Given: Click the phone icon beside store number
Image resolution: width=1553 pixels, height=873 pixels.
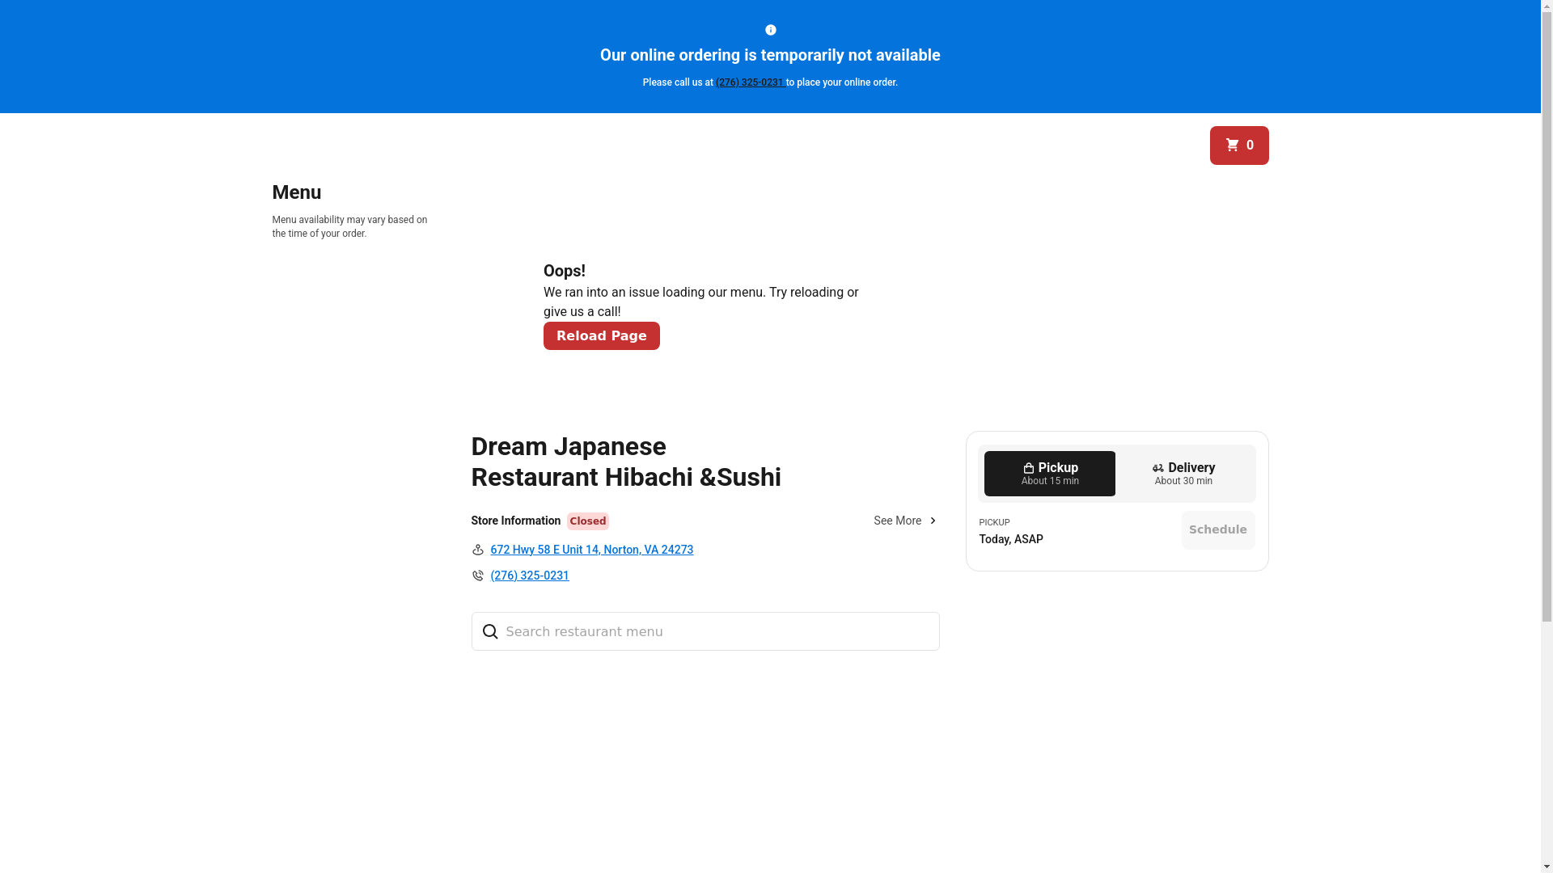Looking at the screenshot, I should 477,576.
